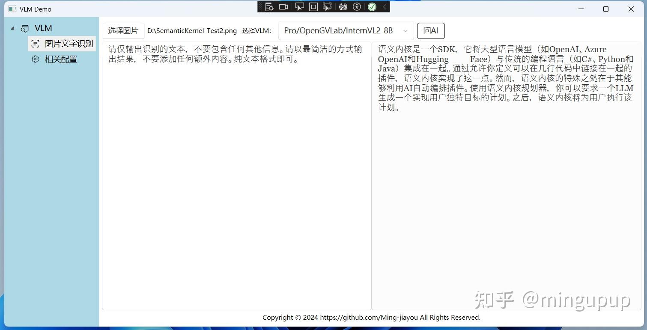Click the region-selection-with-cursor toolbar icon
Screen dimensions: 647x330
point(327,7)
